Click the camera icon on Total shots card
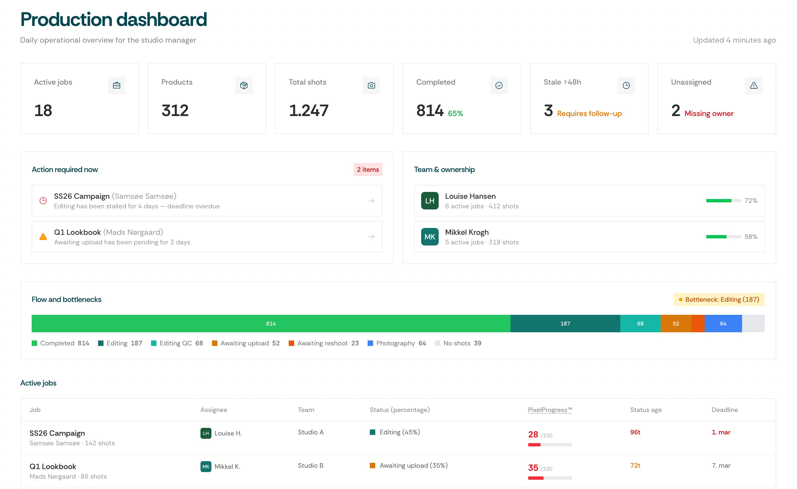 click(x=371, y=85)
